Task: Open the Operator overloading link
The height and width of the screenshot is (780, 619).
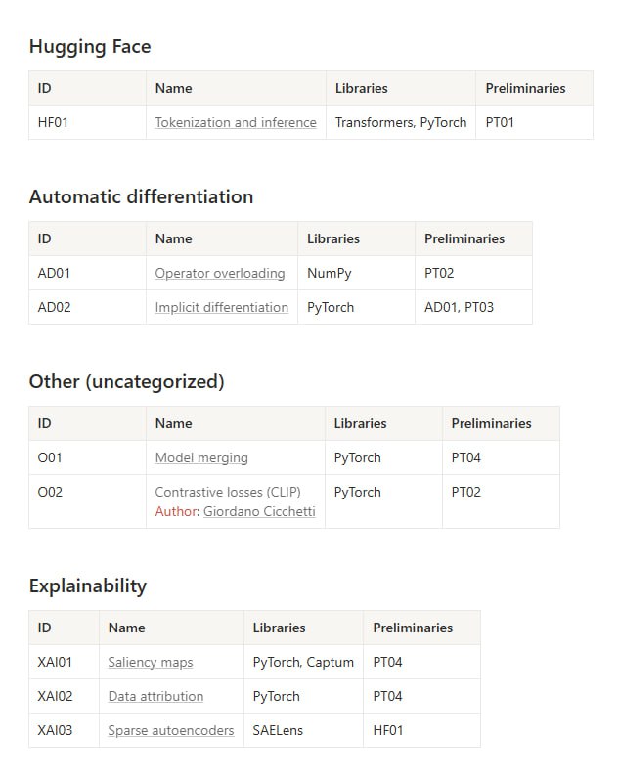Action: pyautogui.click(x=220, y=273)
